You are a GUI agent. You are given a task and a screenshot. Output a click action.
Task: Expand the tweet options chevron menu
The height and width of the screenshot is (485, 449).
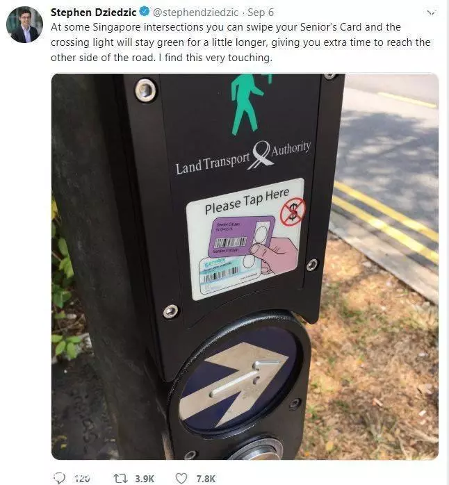(x=431, y=13)
